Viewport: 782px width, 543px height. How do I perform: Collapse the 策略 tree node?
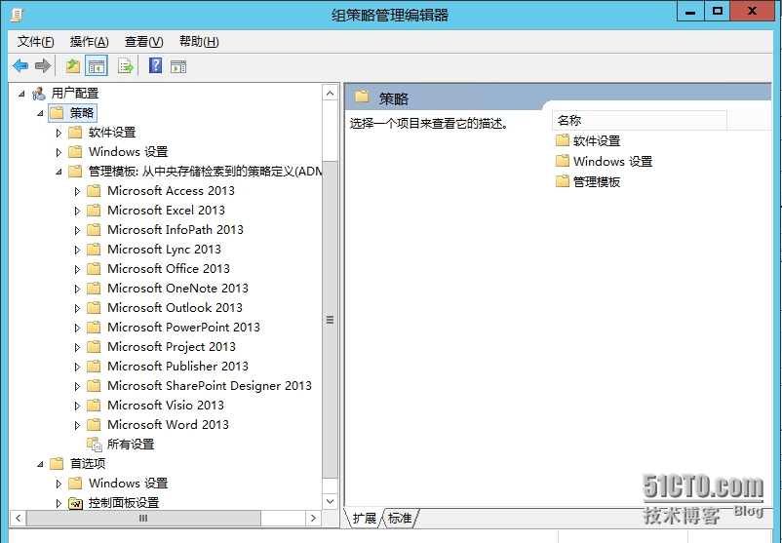pyautogui.click(x=40, y=113)
